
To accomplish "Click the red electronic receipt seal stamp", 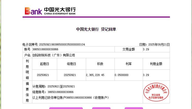I will click(x=156, y=91).
